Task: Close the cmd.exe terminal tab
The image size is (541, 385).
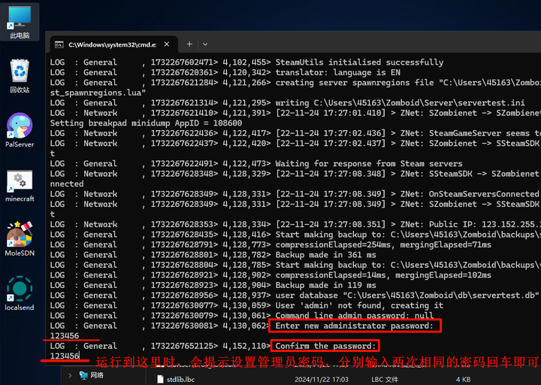Action: [167, 44]
